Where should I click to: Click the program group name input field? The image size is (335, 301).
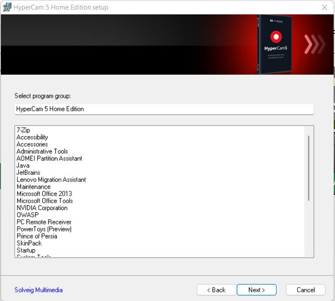164,109
